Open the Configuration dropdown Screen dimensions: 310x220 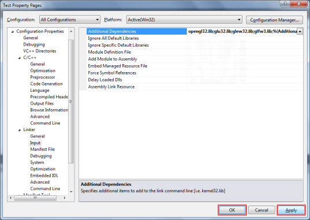click(70, 20)
